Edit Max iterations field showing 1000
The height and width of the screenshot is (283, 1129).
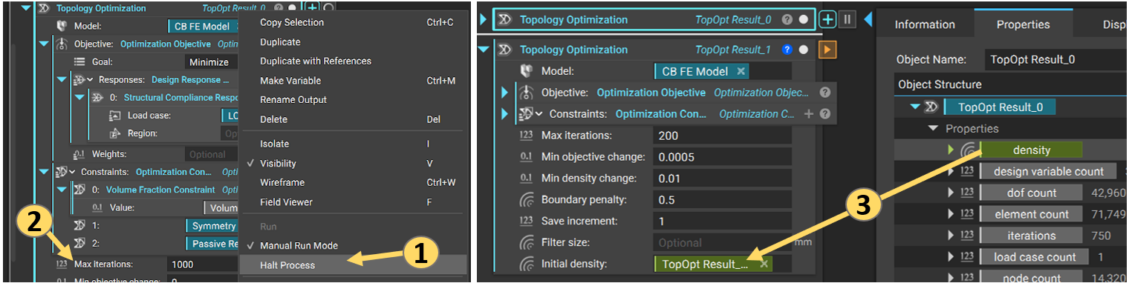pos(203,264)
